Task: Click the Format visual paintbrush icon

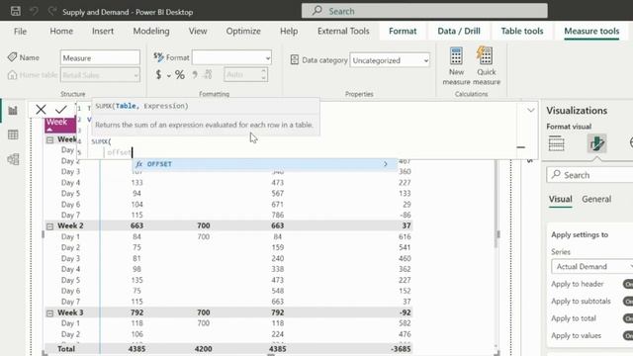Action: [x=596, y=143]
